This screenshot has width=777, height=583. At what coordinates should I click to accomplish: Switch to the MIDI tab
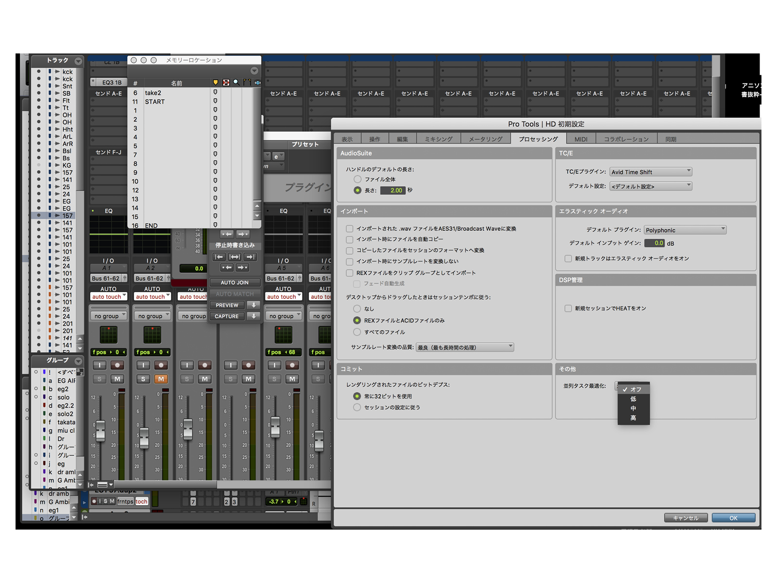(581, 139)
